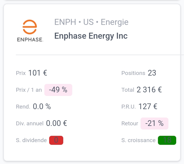Click the red dividend score badge

coord(56,140)
